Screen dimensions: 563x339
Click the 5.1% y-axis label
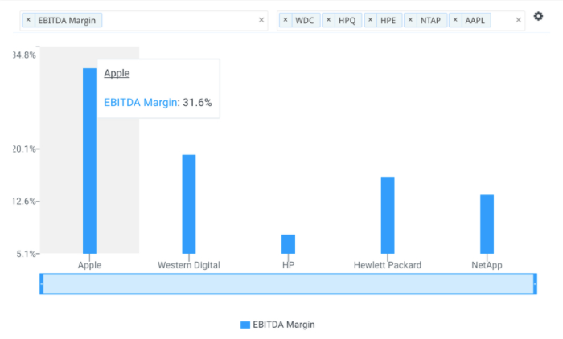(26, 254)
